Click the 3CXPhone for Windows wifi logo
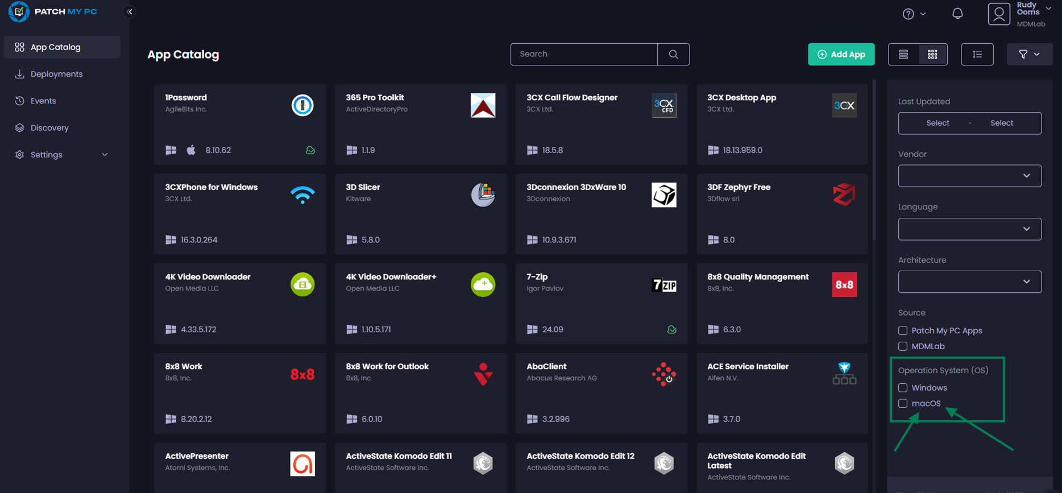 pos(302,194)
